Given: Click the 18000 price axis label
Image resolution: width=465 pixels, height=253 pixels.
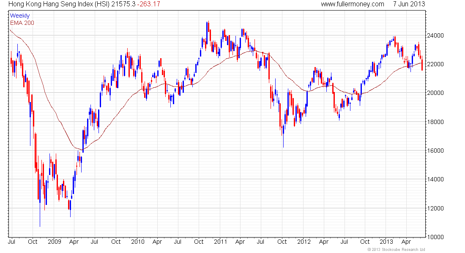Looking at the screenshot, I should 435,122.
